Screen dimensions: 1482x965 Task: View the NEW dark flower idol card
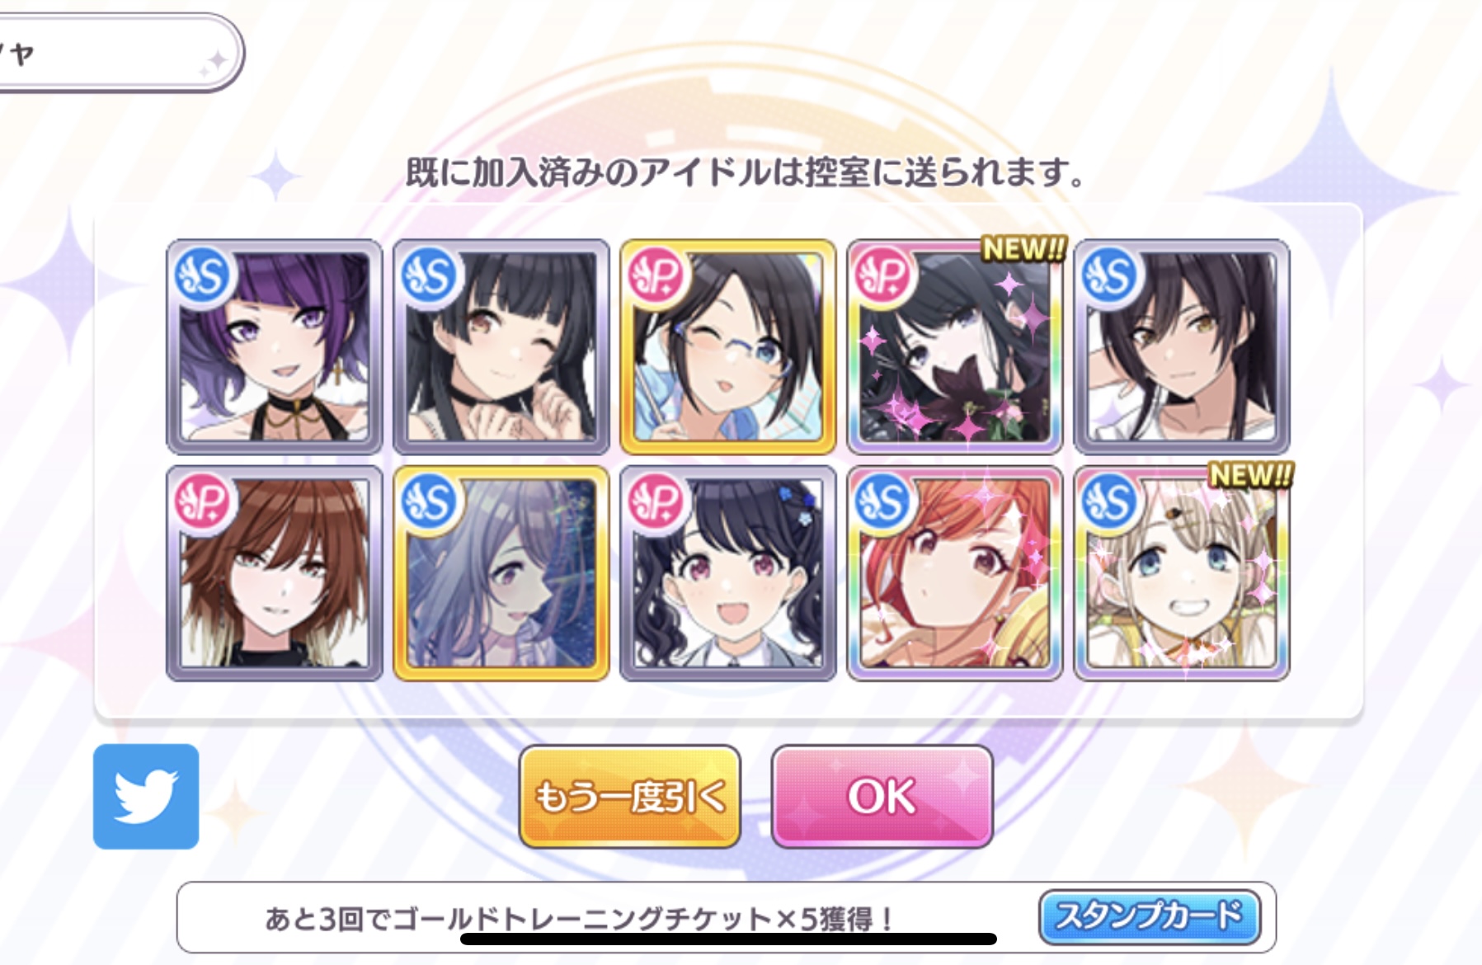tap(955, 347)
